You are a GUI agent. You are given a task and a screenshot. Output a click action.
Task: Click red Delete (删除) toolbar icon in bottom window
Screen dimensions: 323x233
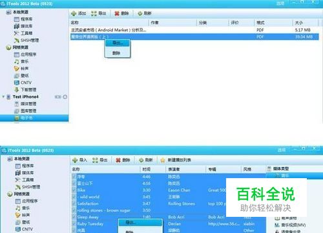118,160
